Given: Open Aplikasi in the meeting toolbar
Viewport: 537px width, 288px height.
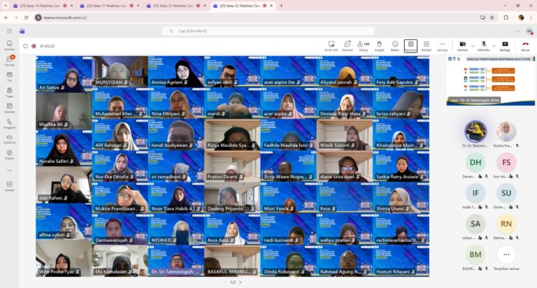Looking at the screenshot, I should tap(426, 45).
